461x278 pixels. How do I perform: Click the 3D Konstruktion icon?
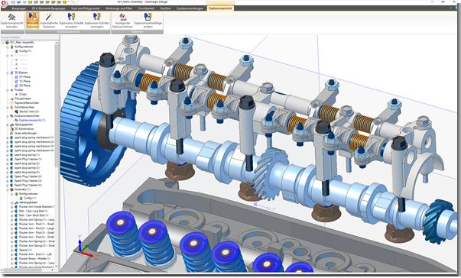tap(12, 129)
